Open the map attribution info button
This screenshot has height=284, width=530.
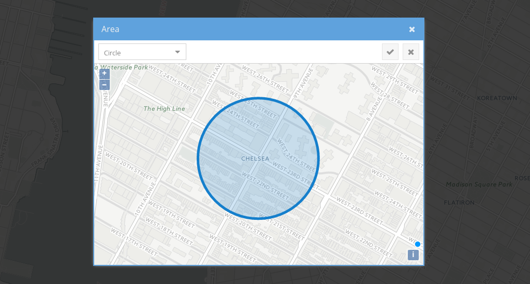click(x=413, y=255)
